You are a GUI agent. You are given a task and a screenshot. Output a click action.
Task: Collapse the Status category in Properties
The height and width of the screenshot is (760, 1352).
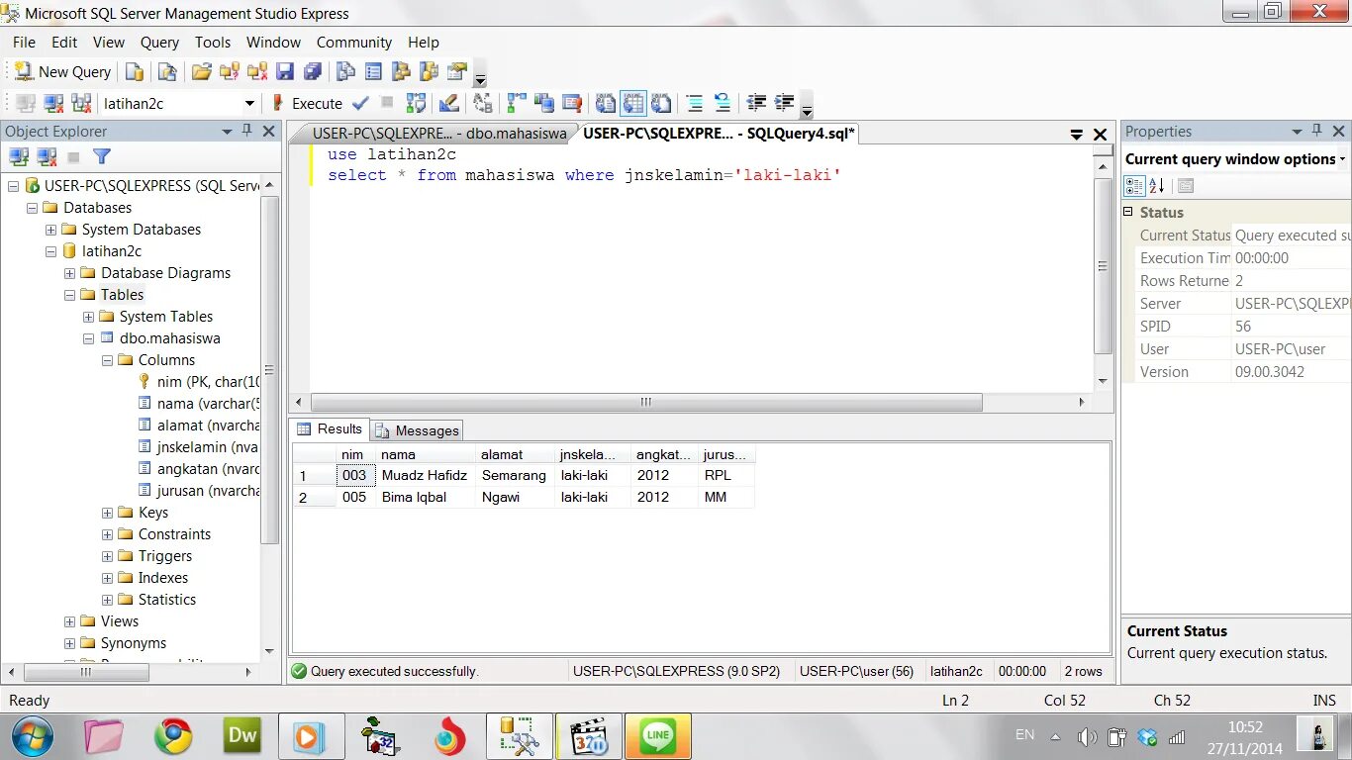(1128, 212)
